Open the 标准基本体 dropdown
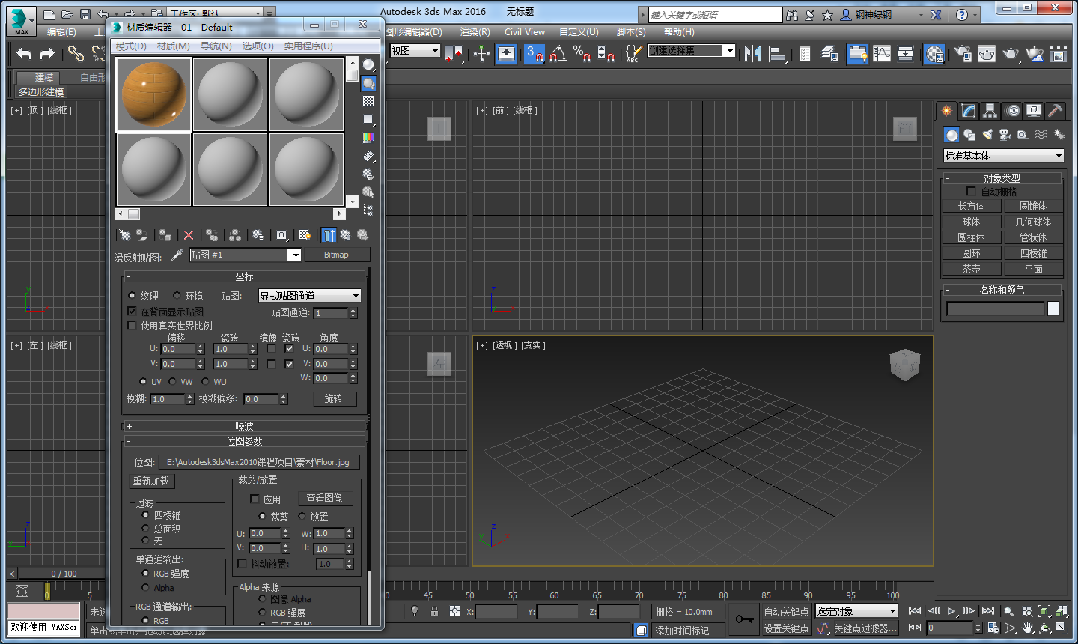Screen dimensions: 1078x644 pos(1003,156)
